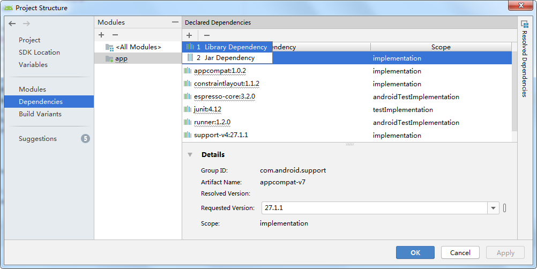537x269 pixels.
Task: Click the Suggestions count badge 5
Action: [x=85, y=139]
